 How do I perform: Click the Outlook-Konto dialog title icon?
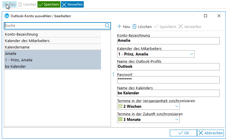coord(7,16)
